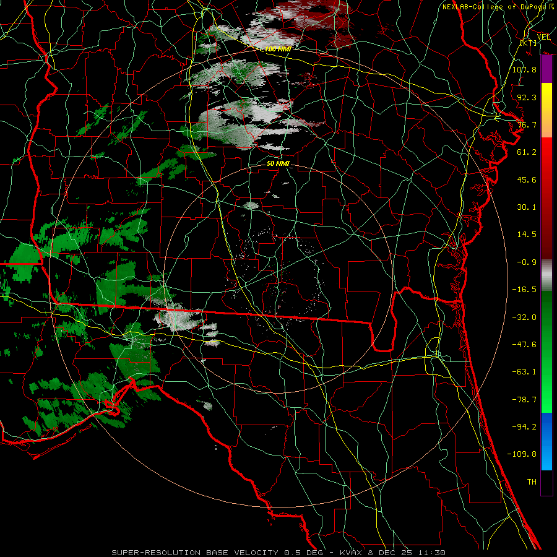Image resolution: width=557 pixels, height=557 pixels.
Task: Click the -16.5 velocity scale value
Action: click(x=524, y=290)
